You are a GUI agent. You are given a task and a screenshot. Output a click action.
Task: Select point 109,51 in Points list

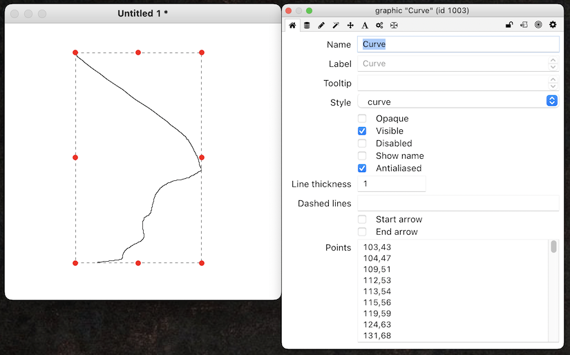[377, 269]
